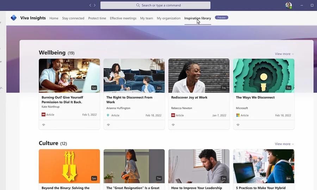Click family on blue sofa thumbnail
317x190 pixels.
pos(134,76)
